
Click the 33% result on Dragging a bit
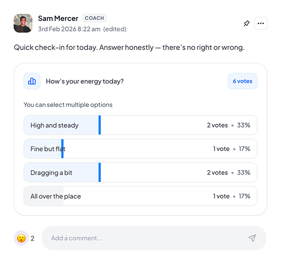pyautogui.click(x=244, y=172)
